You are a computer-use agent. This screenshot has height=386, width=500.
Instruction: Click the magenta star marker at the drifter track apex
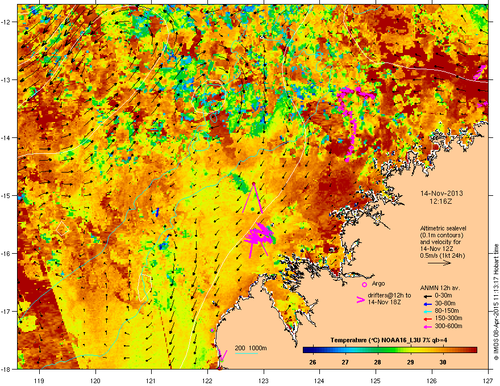[x=253, y=183]
